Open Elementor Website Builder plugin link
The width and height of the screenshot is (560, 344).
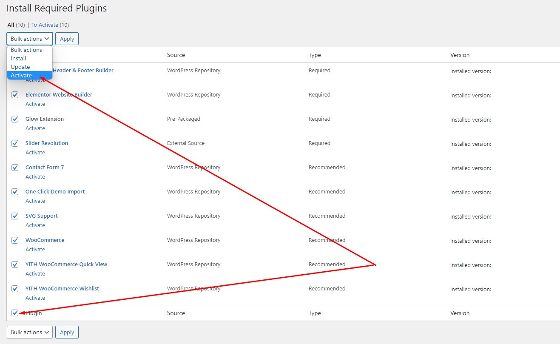59,94
